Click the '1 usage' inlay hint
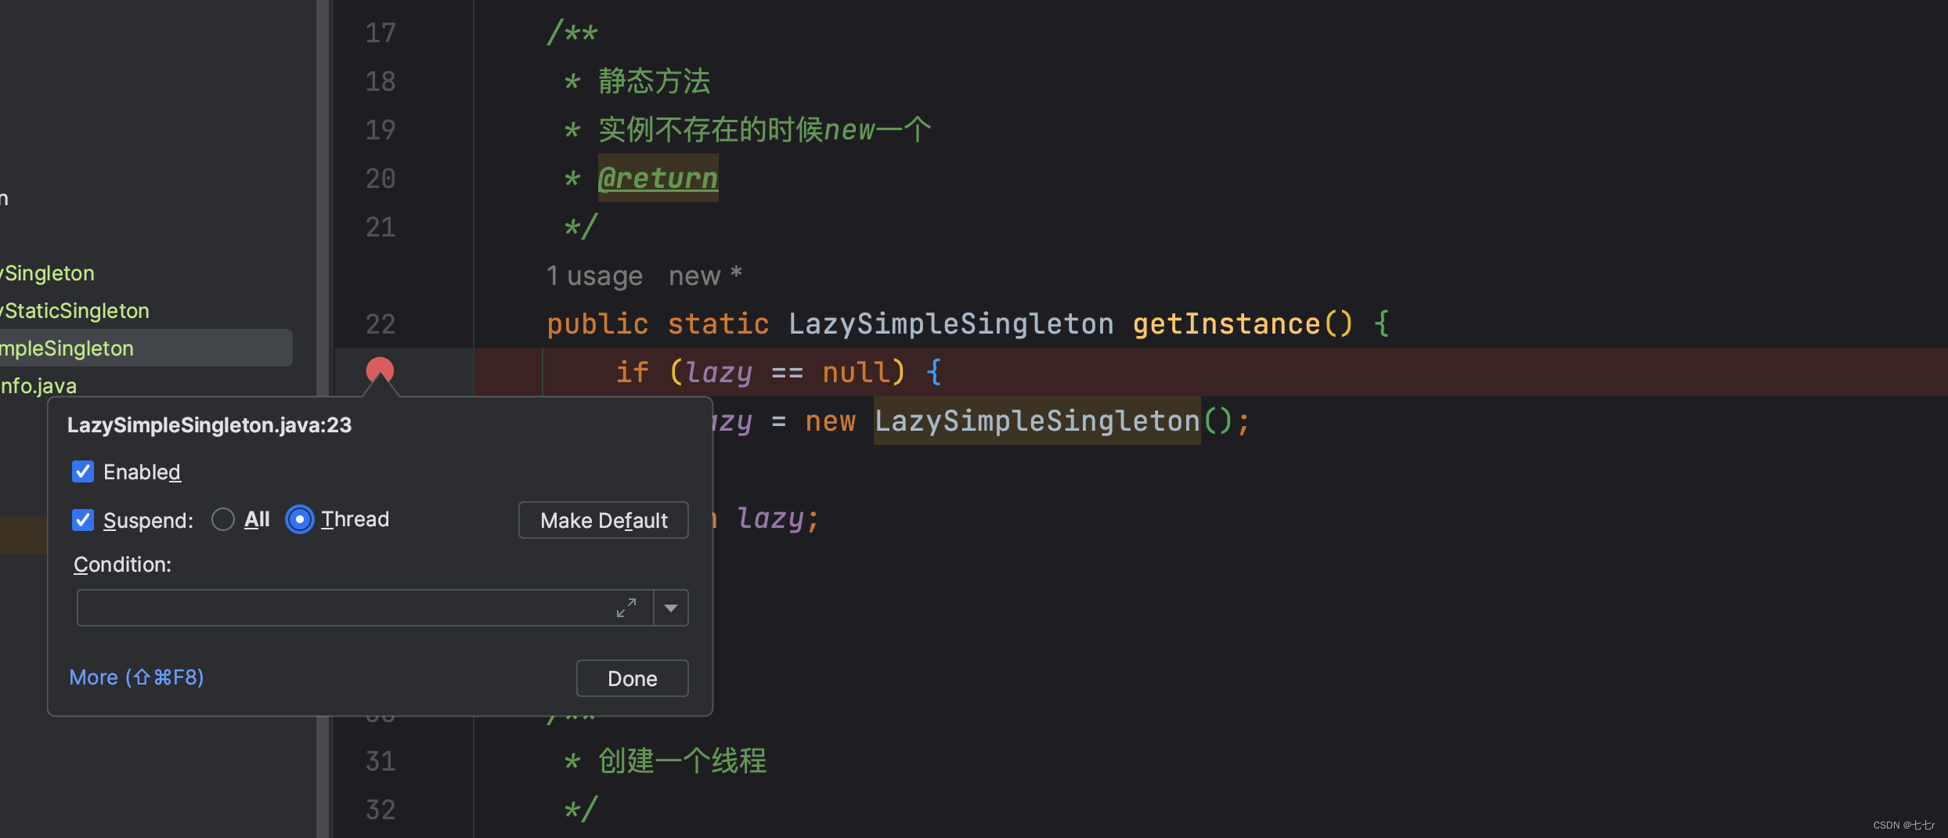The height and width of the screenshot is (838, 1948). [x=594, y=276]
